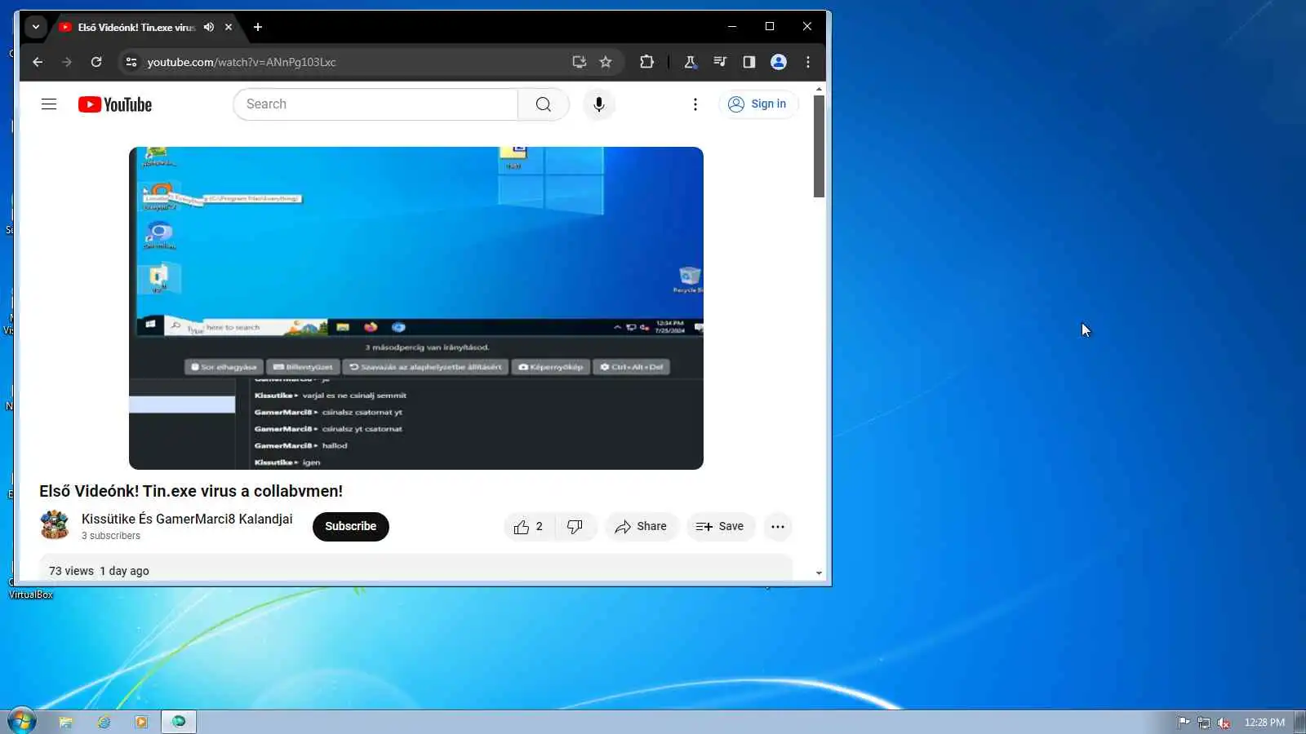Open the Windows Start menu orb

pyautogui.click(x=22, y=721)
